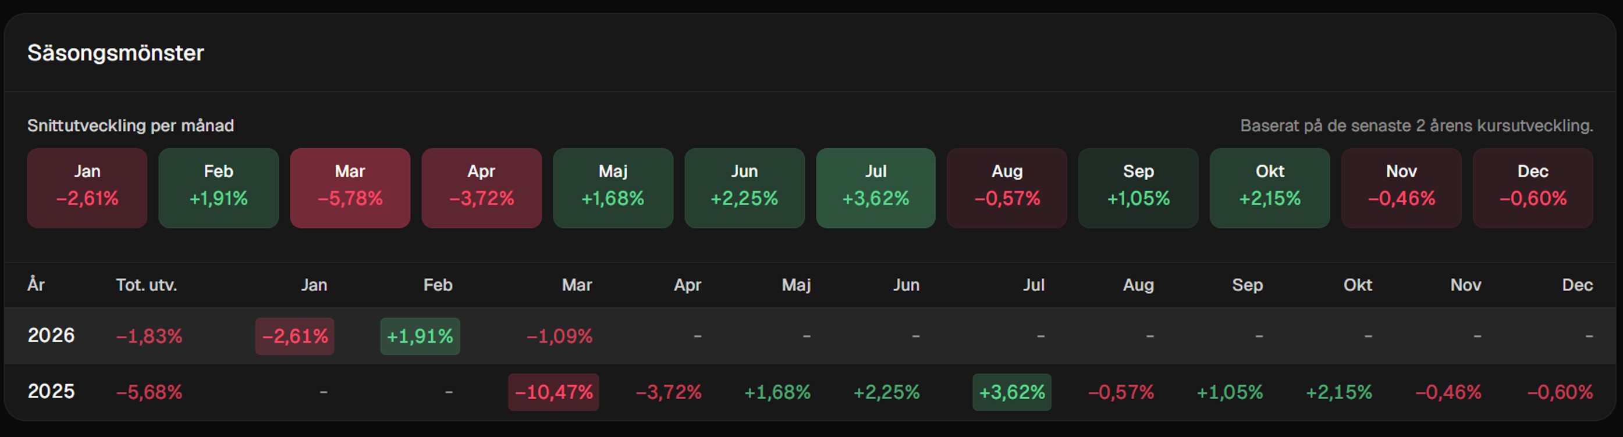Open the Apr −3,72% average card
Viewport: 1623px width, 437px height.
[x=481, y=188]
